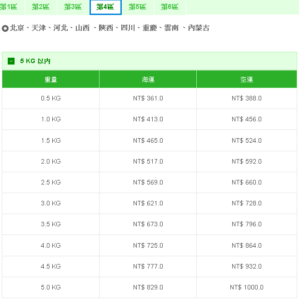Click the 空運 column header

pos(246,80)
